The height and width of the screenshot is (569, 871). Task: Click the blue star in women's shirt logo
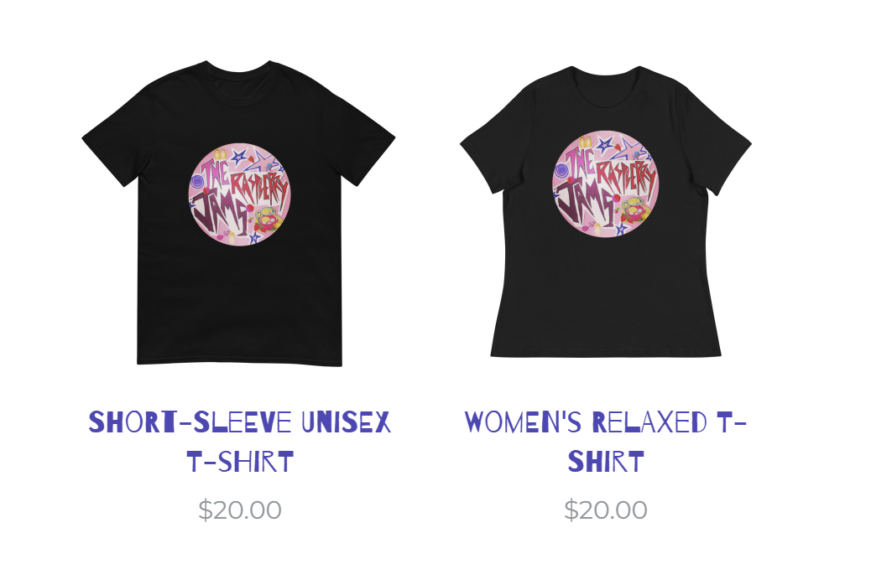605,145
